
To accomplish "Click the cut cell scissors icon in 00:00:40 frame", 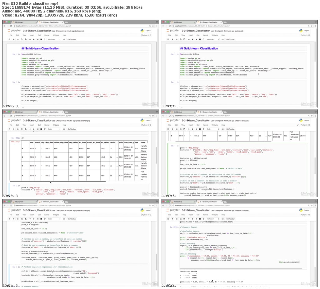I will [x=18, y=39].
